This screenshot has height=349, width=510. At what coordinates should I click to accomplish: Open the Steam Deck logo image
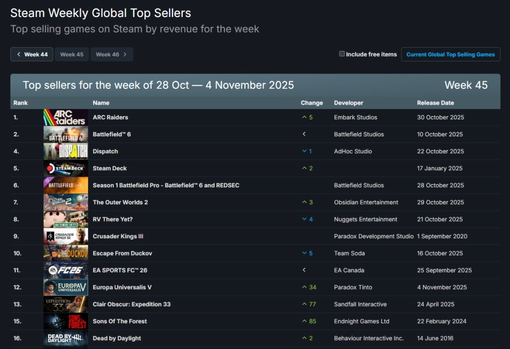pyautogui.click(x=66, y=168)
